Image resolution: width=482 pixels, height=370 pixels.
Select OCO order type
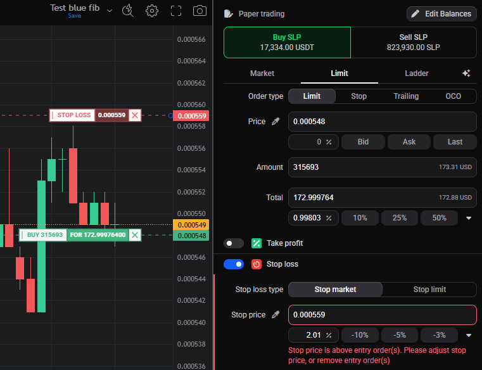pyautogui.click(x=453, y=96)
